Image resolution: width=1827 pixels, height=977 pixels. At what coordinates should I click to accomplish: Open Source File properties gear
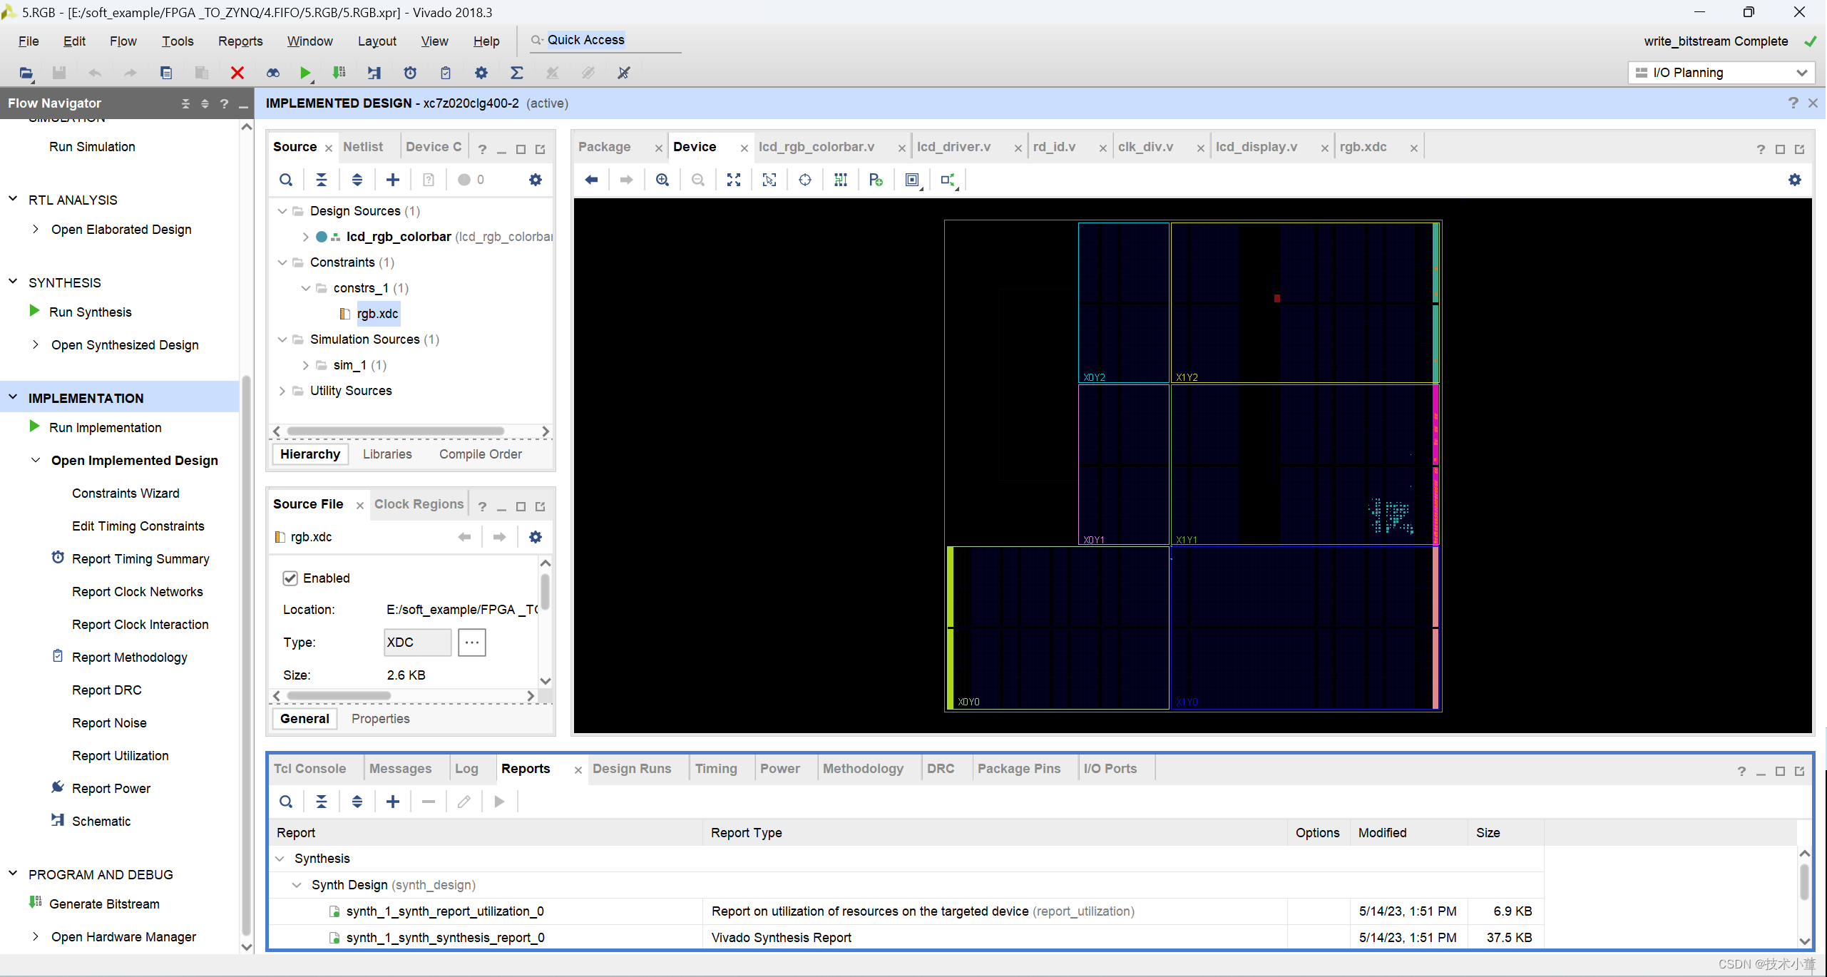coord(536,537)
